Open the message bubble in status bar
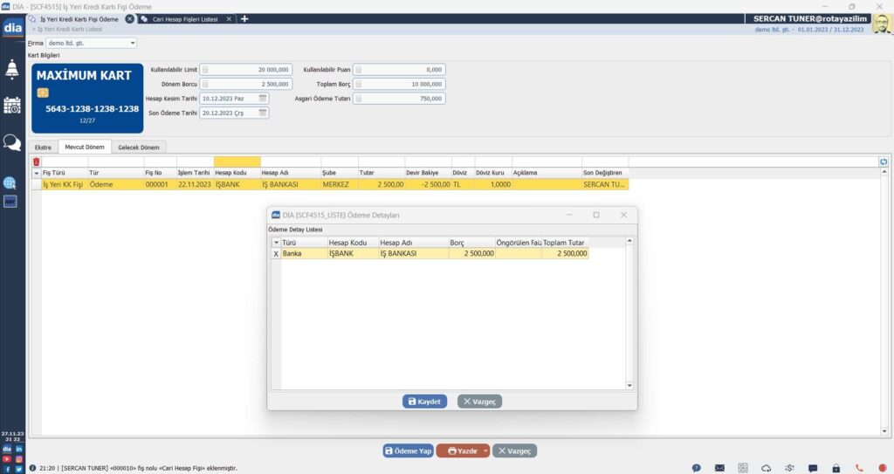 tap(813, 468)
